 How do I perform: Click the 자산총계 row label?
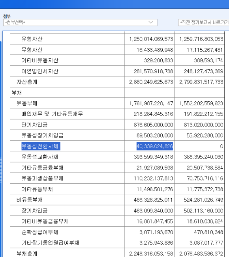coord(27,82)
